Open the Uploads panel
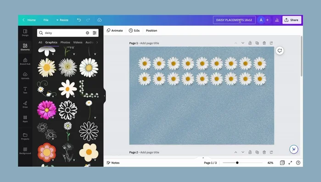The height and width of the screenshot is (182, 321). 25,76
